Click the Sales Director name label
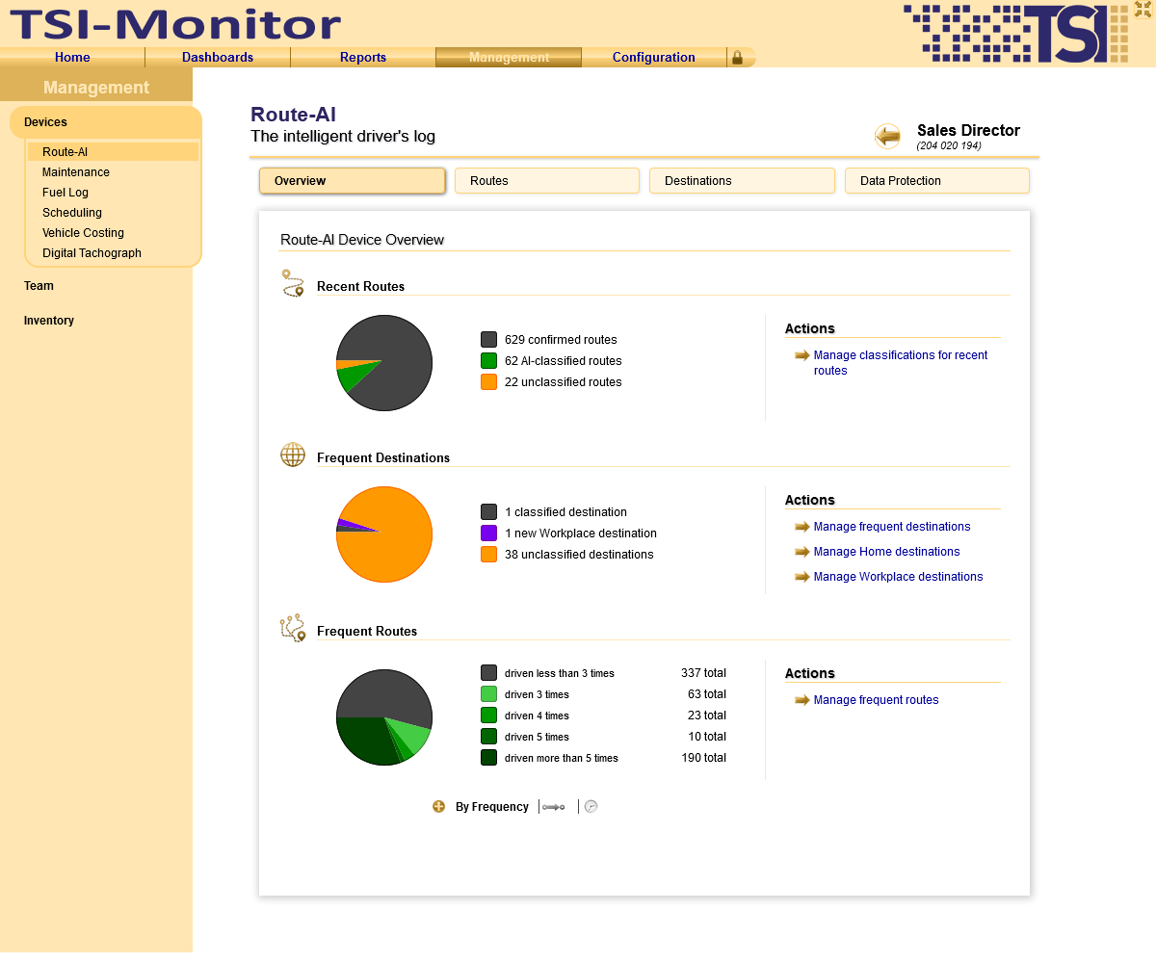 pyautogui.click(x=968, y=131)
